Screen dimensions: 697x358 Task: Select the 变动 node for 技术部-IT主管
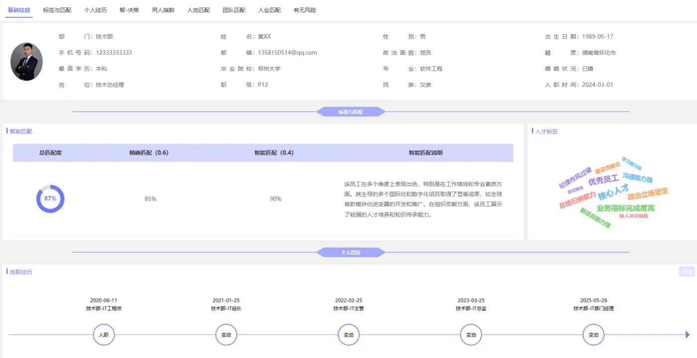[x=348, y=335]
